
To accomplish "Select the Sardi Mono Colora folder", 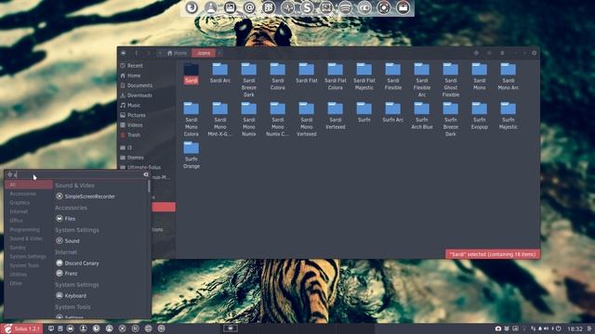I will pyautogui.click(x=192, y=120).
